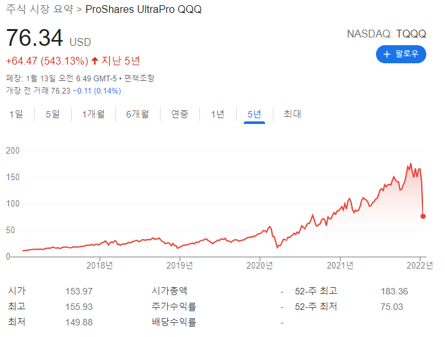445x337 pixels.
Task: Click the USD currency label
Action: [81, 43]
